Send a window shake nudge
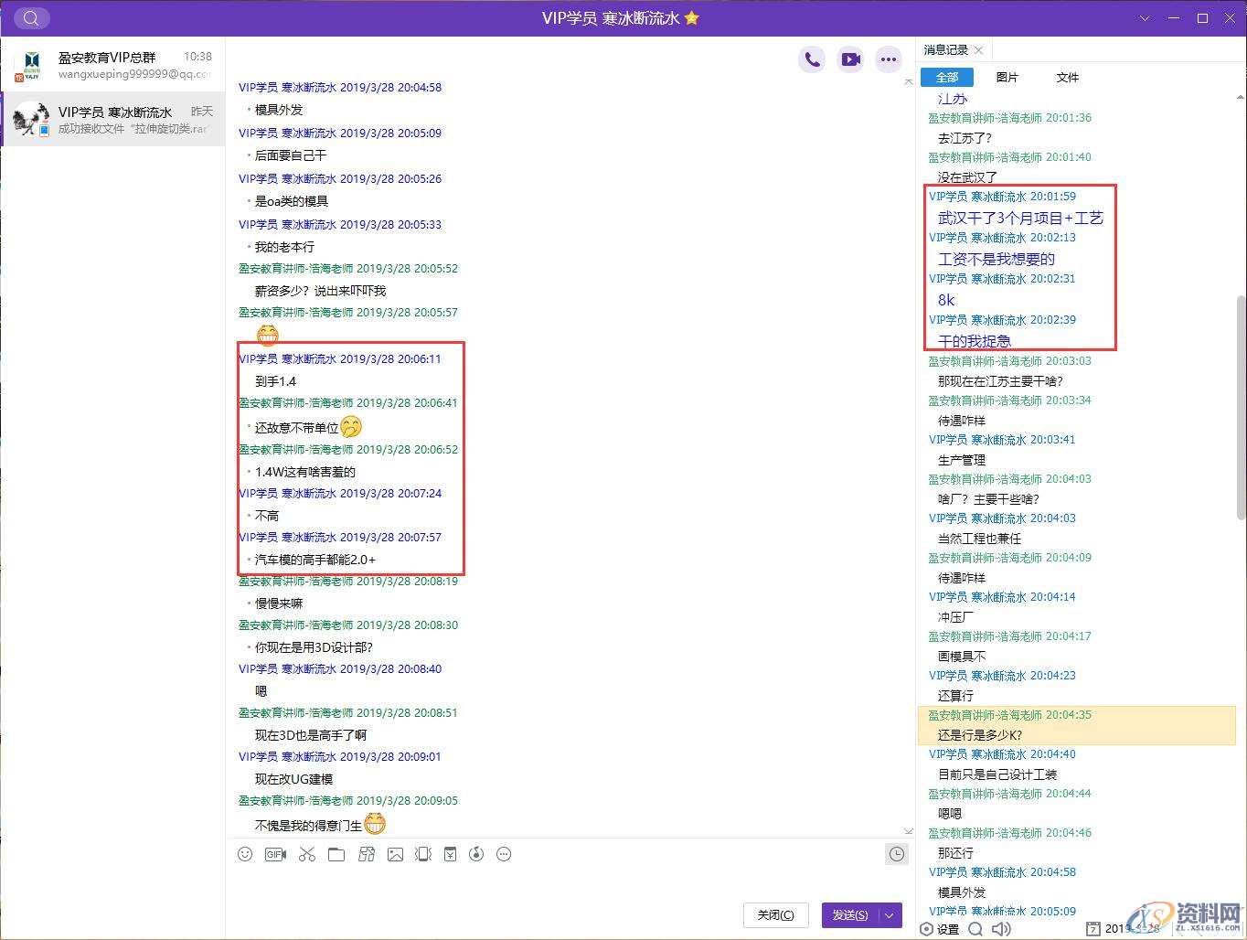 click(423, 854)
